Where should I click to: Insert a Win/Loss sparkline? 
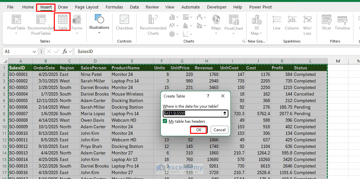307,25
